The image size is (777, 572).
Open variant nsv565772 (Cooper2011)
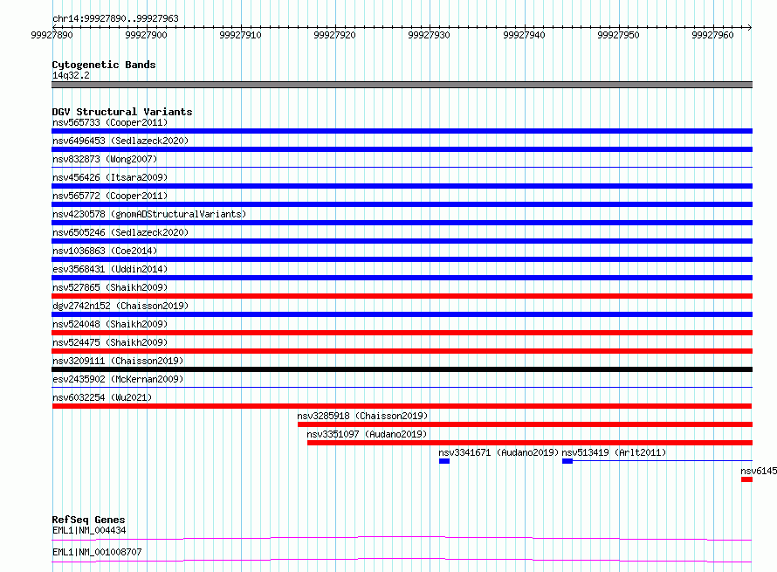click(110, 196)
